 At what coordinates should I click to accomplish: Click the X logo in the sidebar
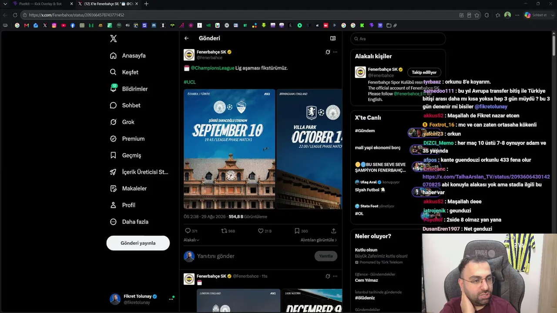pos(113,39)
